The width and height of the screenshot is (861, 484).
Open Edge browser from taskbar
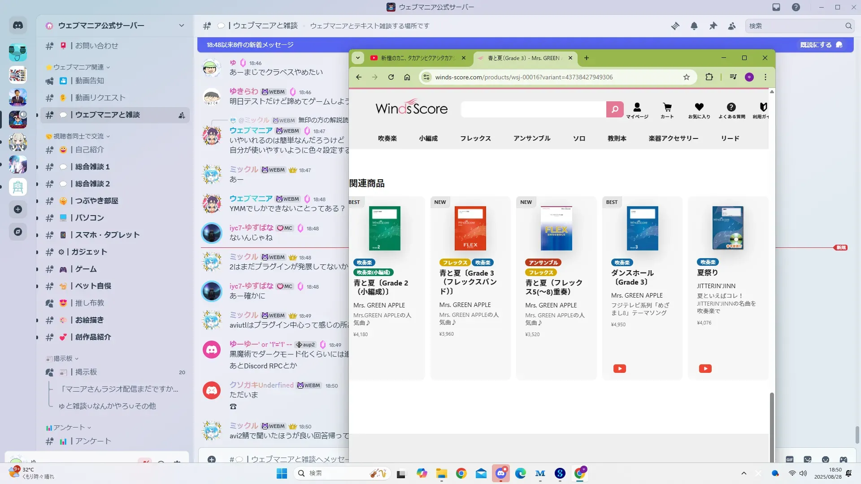(x=520, y=473)
